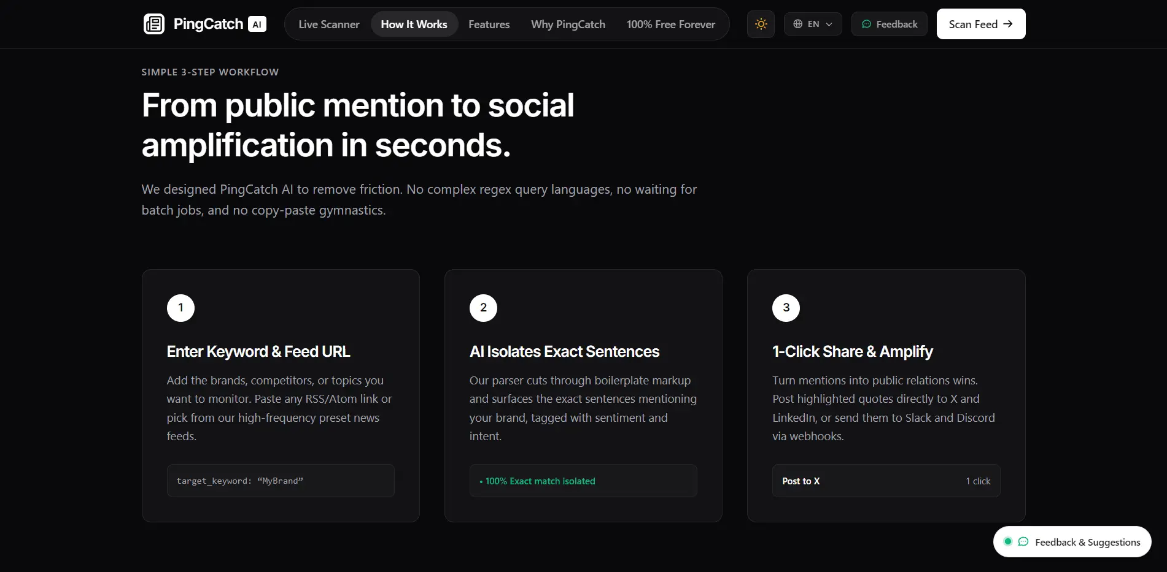Click the chevron arrow next to EN
Screen dimensions: 1167x572
pyautogui.click(x=829, y=25)
